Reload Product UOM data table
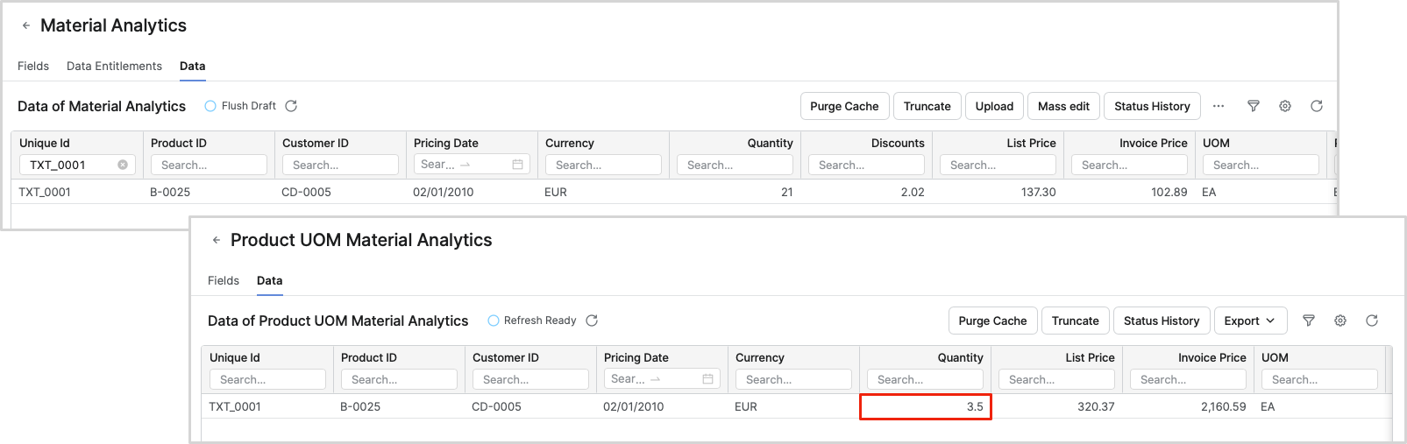The height and width of the screenshot is (444, 1407). point(1372,321)
